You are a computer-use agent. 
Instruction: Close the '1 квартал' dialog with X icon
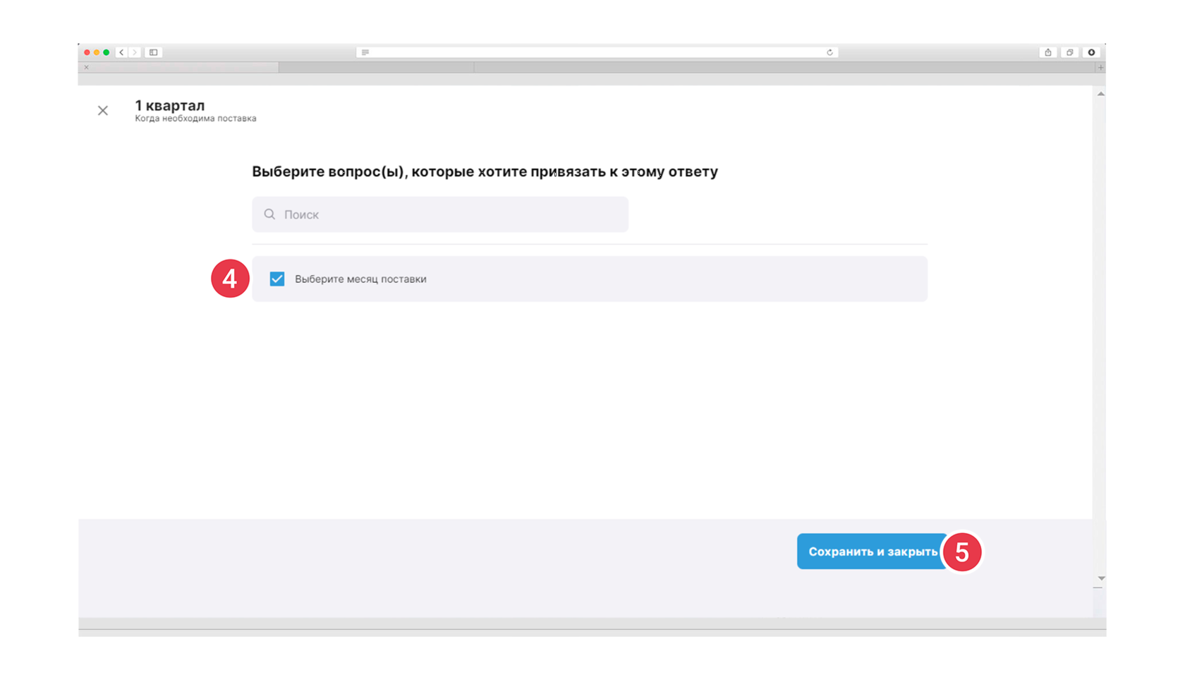tap(103, 111)
